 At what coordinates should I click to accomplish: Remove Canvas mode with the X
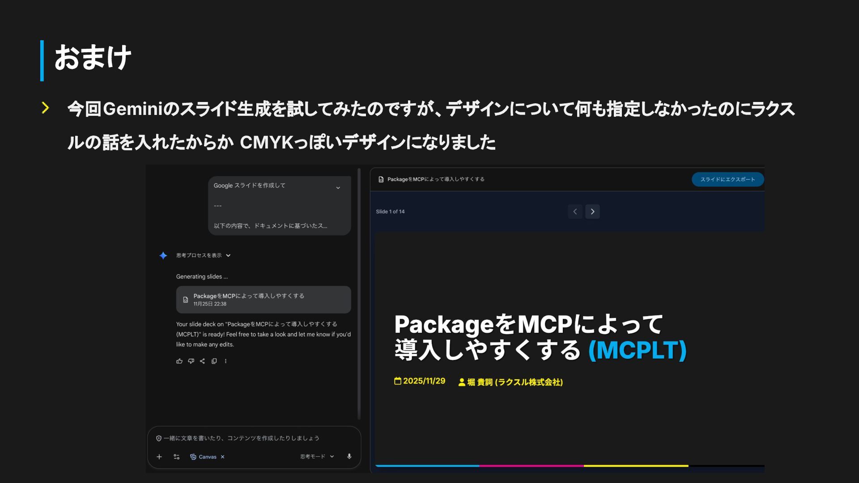pyautogui.click(x=222, y=457)
